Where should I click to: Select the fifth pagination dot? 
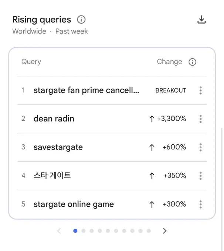pos(108,231)
